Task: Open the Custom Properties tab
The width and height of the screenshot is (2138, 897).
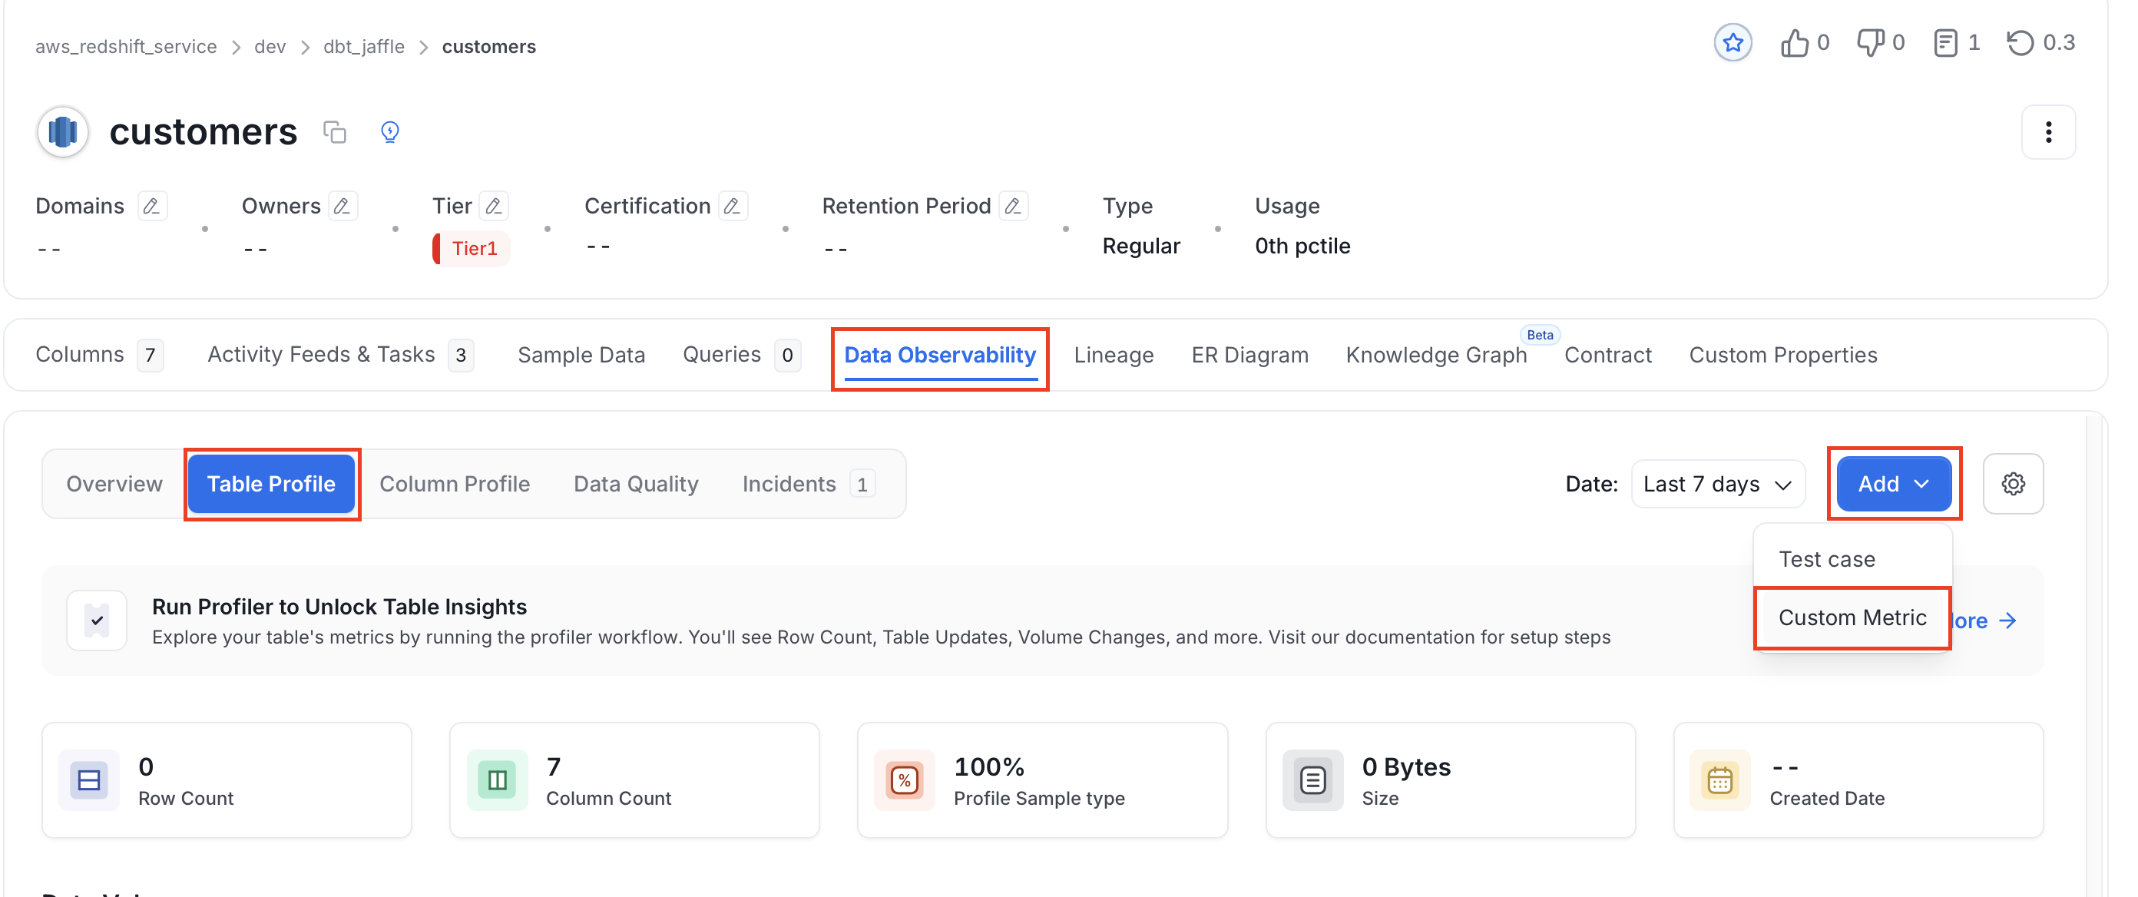Action: tap(1782, 355)
